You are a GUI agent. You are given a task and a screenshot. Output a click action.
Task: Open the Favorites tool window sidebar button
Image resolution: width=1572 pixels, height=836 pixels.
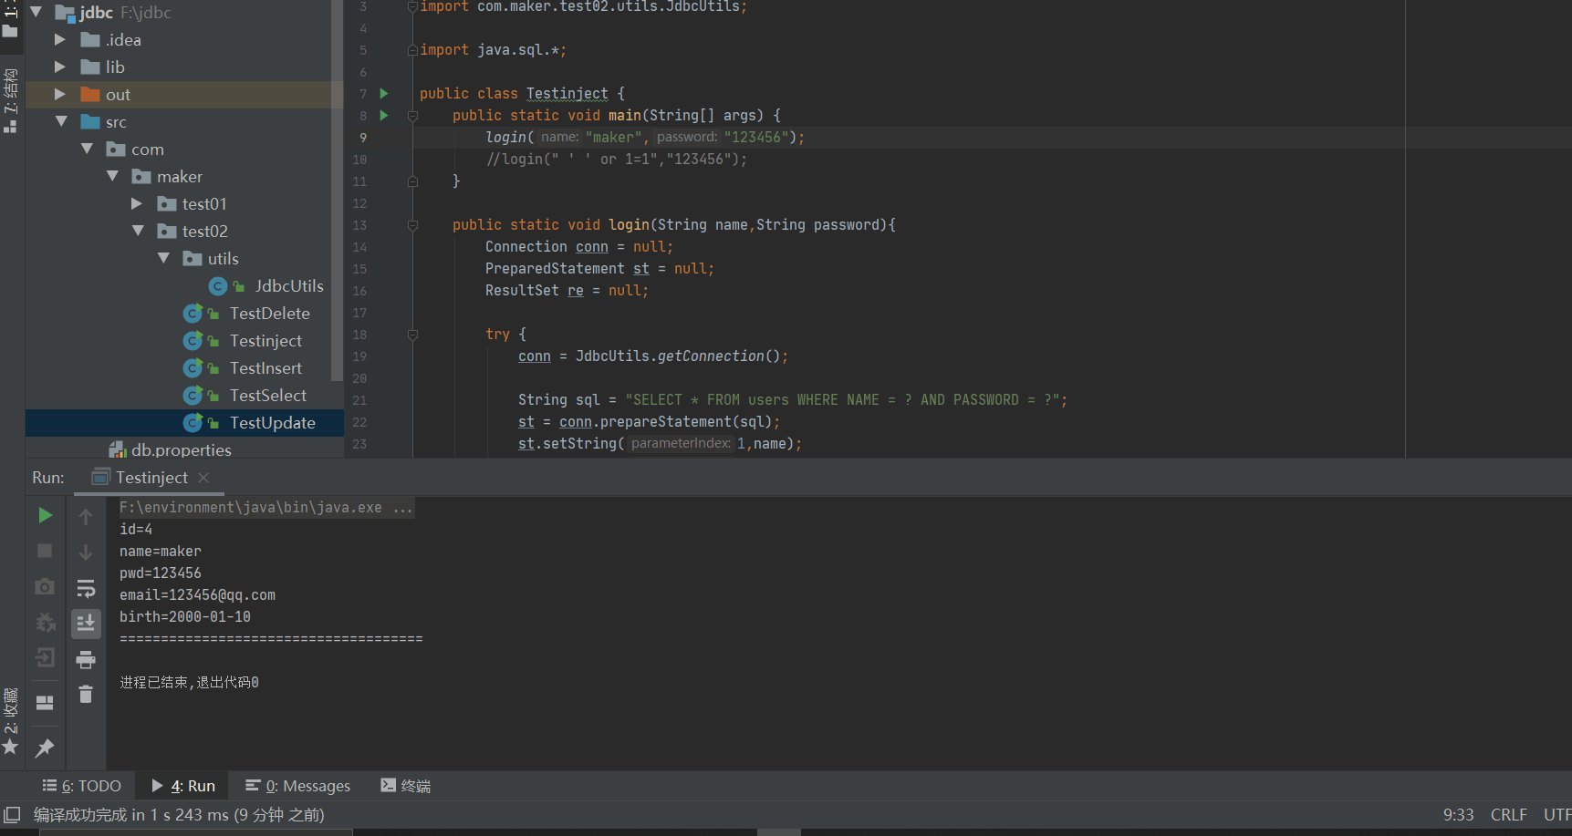coord(11,722)
